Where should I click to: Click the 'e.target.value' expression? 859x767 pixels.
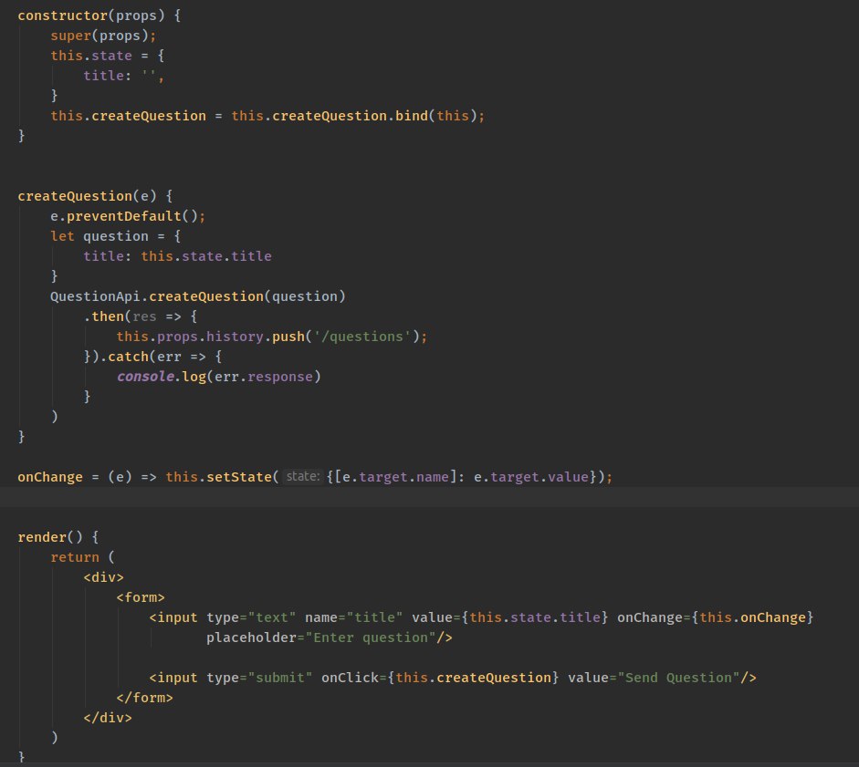(531, 477)
